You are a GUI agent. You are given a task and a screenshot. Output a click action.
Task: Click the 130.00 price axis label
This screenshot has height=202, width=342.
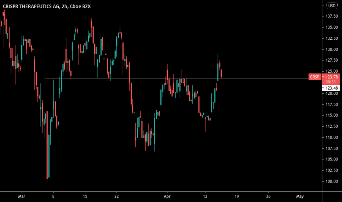(x=331, y=49)
